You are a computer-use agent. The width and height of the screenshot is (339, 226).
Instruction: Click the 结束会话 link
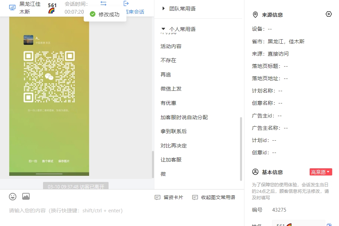point(135,12)
